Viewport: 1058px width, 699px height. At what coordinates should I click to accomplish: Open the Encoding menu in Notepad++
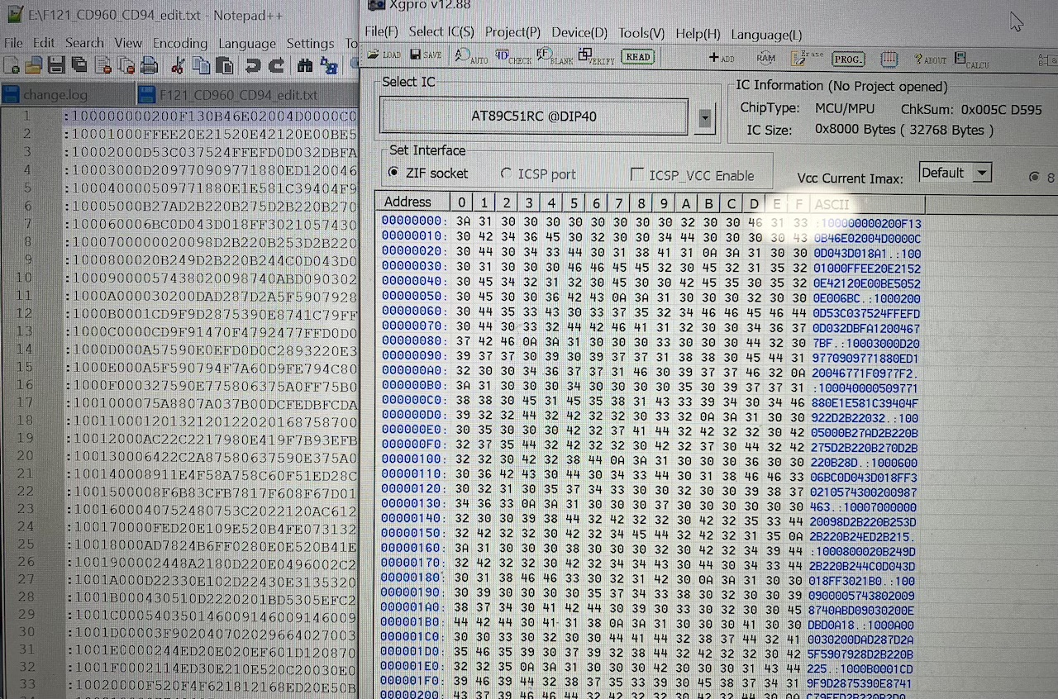coord(179,43)
